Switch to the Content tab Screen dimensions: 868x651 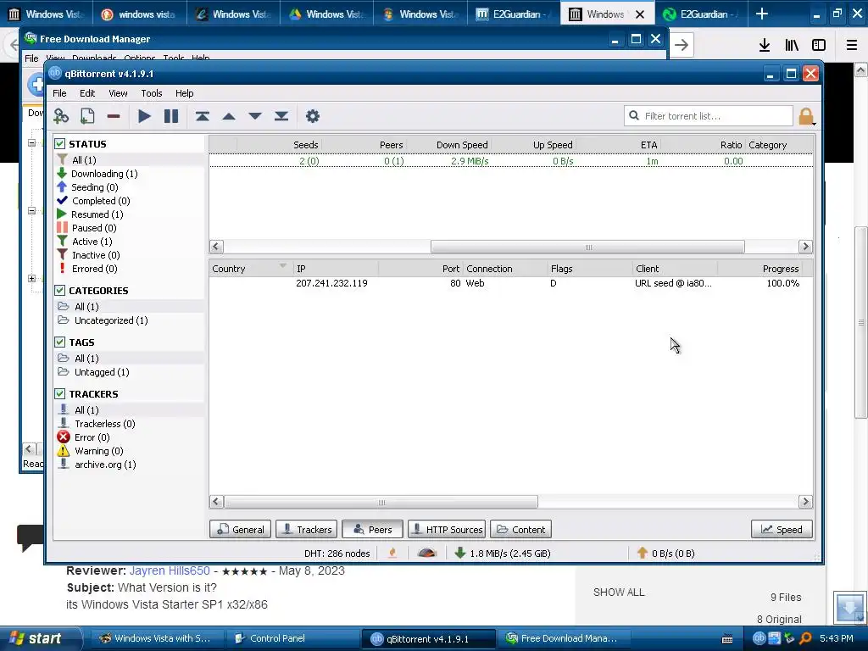[520, 529]
